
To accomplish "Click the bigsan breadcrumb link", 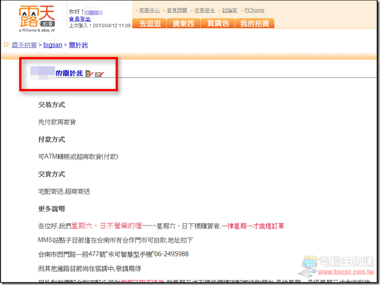I will coord(53,45).
